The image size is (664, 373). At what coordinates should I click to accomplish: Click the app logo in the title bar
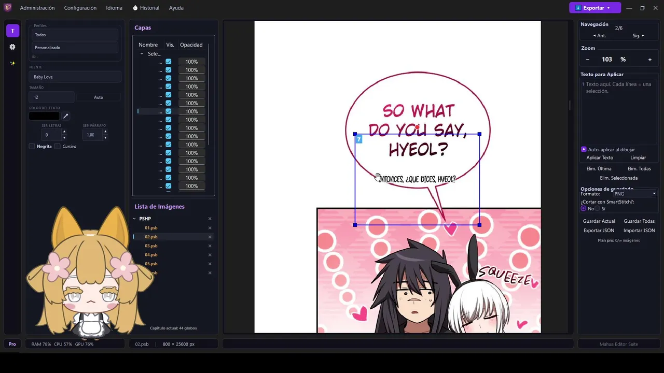tap(8, 8)
